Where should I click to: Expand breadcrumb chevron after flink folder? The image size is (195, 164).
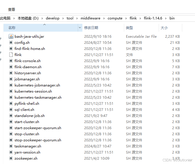(140, 18)
